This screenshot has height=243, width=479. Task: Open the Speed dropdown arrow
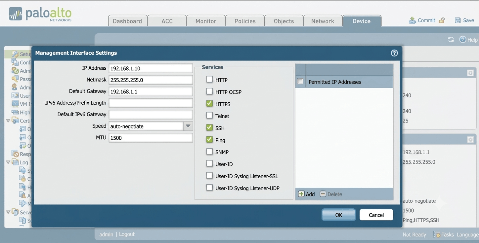click(188, 126)
